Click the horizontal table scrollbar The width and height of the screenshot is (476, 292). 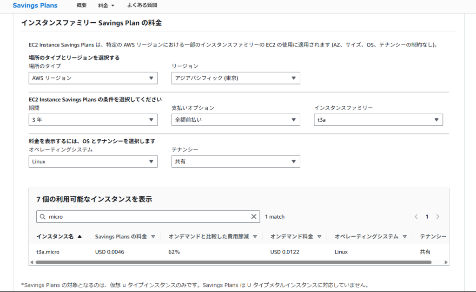232,262
